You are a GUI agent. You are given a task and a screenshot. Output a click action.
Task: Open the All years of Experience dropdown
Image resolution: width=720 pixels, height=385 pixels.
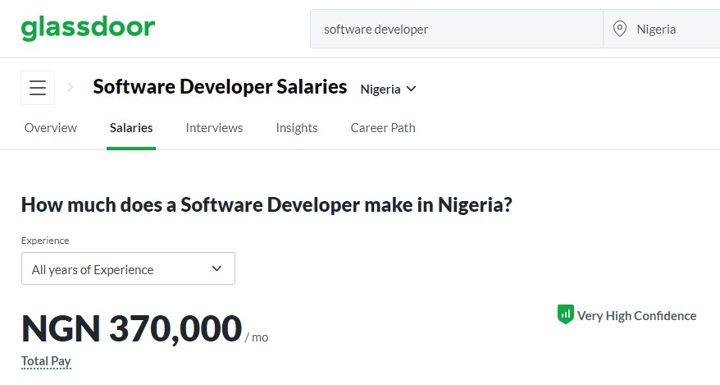tap(128, 269)
